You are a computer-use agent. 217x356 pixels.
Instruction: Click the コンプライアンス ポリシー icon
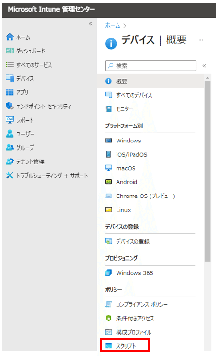pyautogui.click(x=109, y=304)
